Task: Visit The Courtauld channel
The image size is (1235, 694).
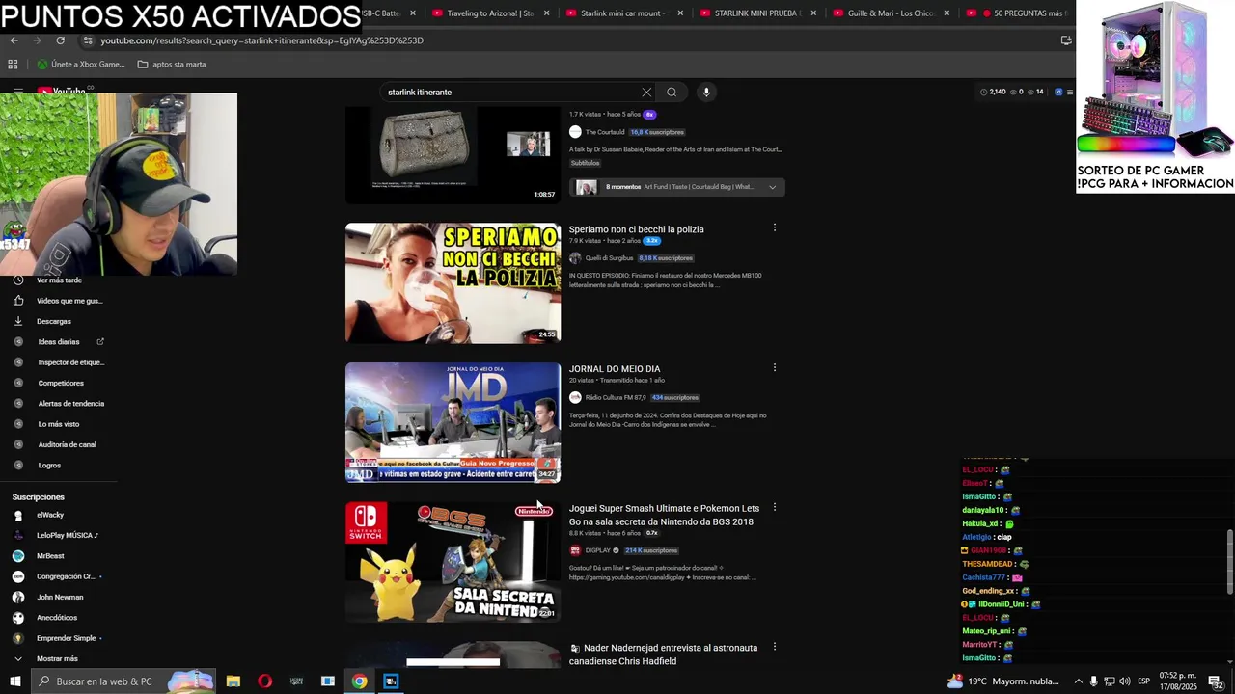Action: point(605,132)
